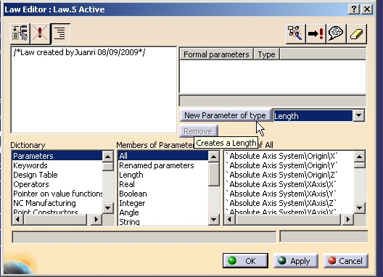
Task: Click the wizard action icon with wand
Action: pos(295,33)
